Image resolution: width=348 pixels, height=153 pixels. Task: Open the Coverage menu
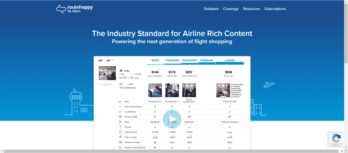point(231,9)
